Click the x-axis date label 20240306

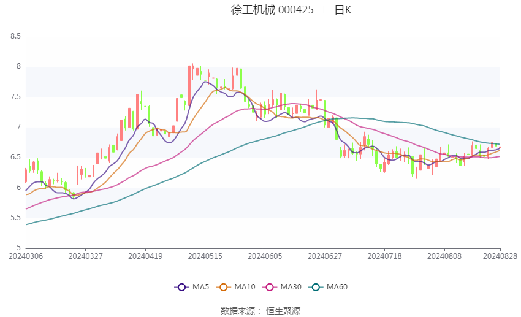point(26,256)
